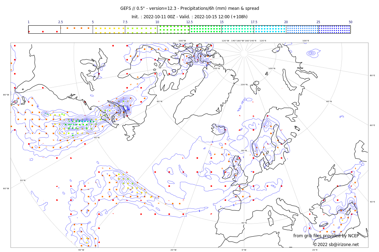
Task: Click the 120°E label above the map
Action: (263, 41)
